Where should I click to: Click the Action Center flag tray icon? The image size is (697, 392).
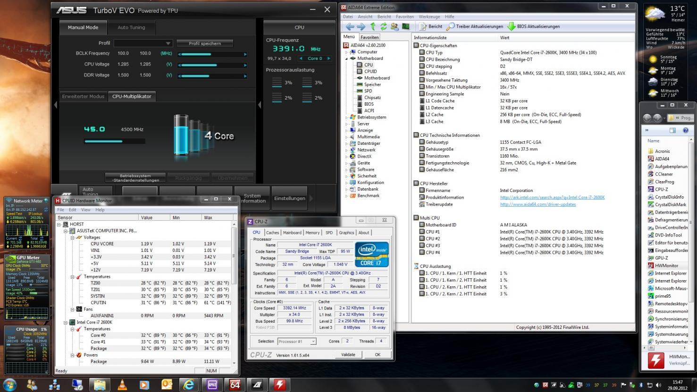coord(623,385)
